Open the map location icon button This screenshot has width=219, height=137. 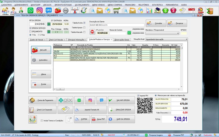pos(33,119)
